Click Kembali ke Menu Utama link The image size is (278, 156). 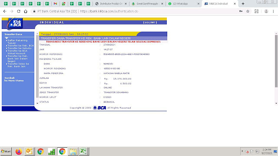[x=14, y=79]
